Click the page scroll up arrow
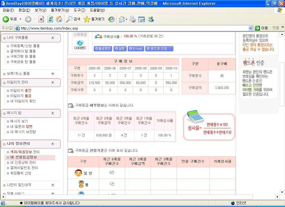The image size is (285, 207). (x=282, y=34)
